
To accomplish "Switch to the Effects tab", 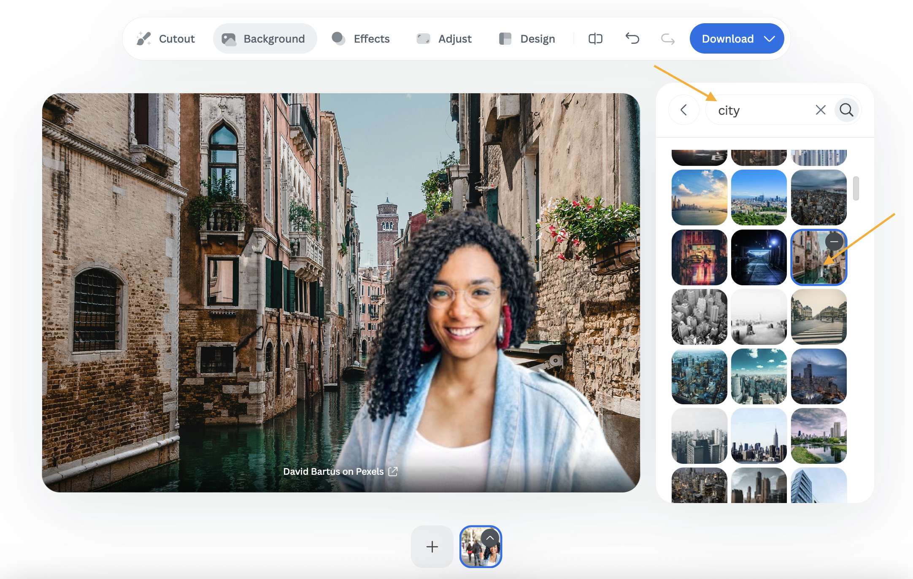I will click(361, 39).
